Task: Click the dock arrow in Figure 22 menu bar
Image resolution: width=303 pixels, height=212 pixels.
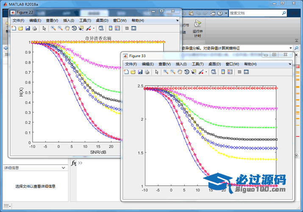Action: pos(177,20)
